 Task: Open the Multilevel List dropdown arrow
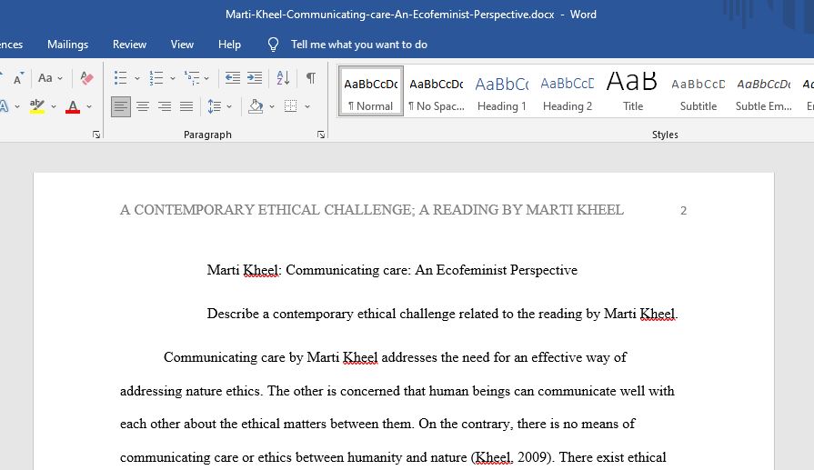pos(206,78)
